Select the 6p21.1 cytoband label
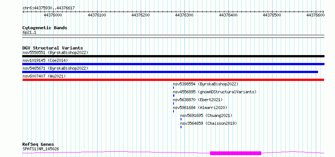The height and width of the screenshot is (157, 335). tap(29, 33)
